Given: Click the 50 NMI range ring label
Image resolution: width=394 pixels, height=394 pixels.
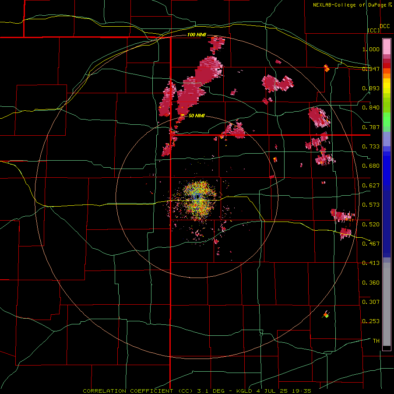Looking at the screenshot, I should 197,116.
